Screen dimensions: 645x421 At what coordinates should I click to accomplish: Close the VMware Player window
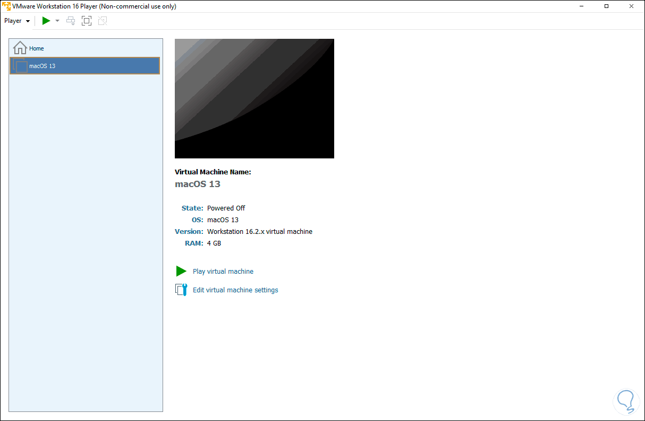tap(631, 6)
